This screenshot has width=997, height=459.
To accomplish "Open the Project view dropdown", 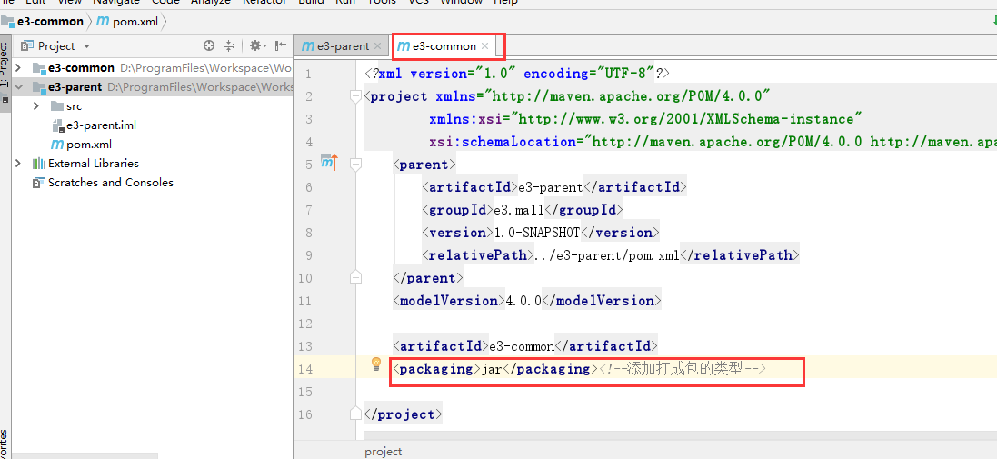I will (86, 45).
